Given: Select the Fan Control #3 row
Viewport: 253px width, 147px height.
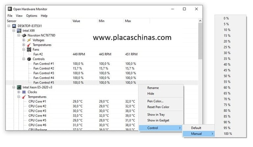Looking at the screenshot, I should pos(102,73).
